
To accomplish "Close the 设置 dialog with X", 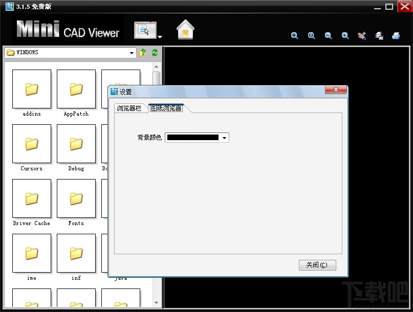I will [x=336, y=90].
